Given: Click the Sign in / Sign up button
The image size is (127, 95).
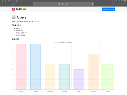Looking at the screenshot, I should tap(108, 9).
